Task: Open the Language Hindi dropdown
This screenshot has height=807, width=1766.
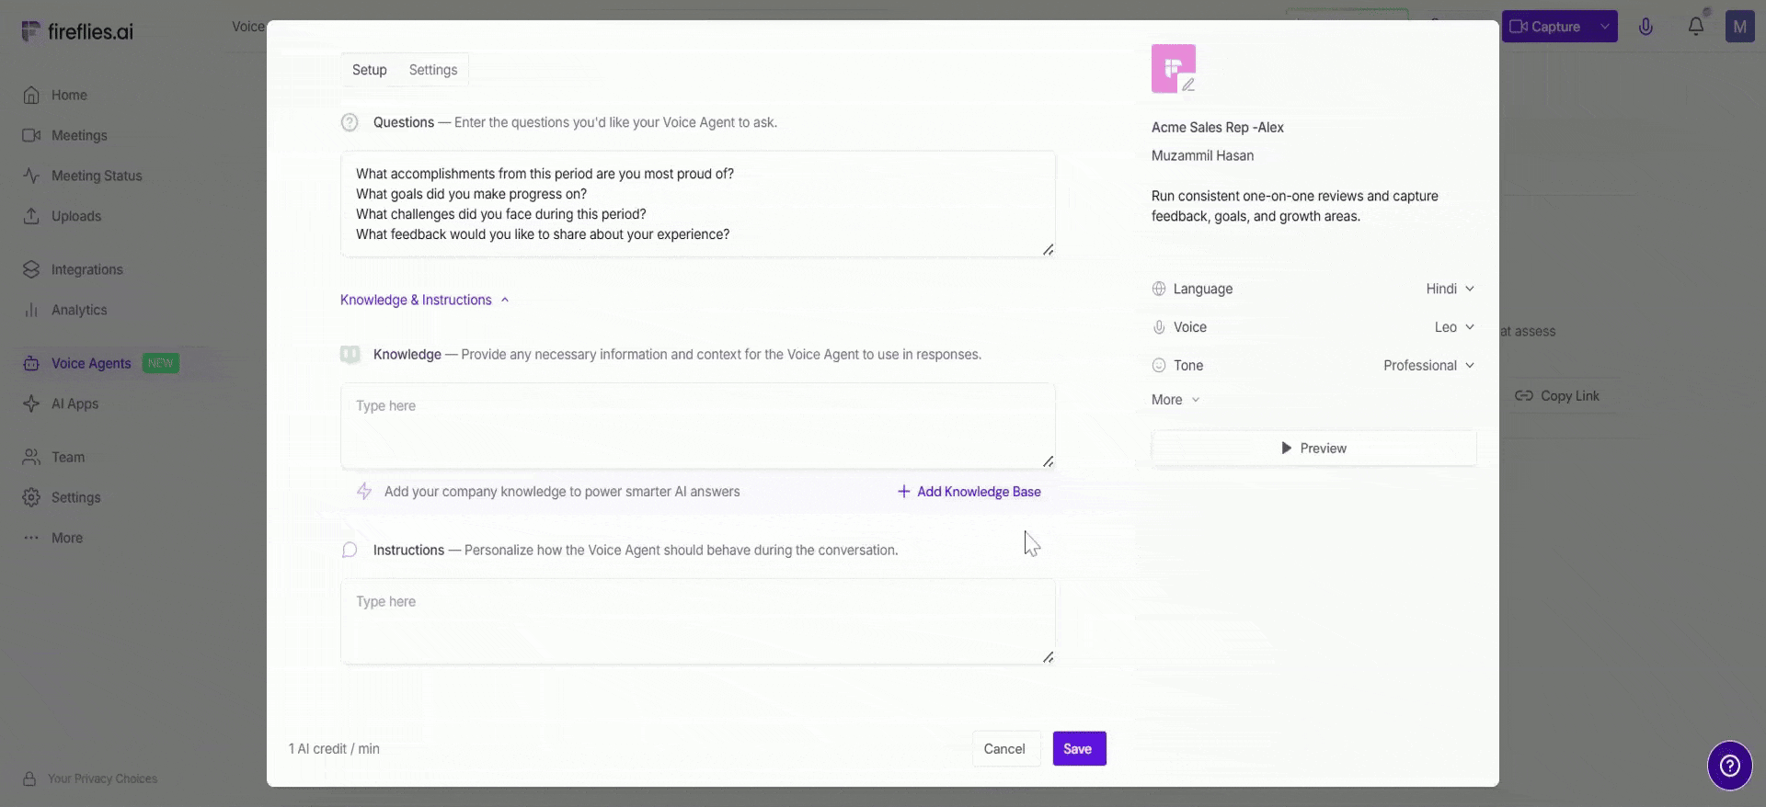Action: [x=1450, y=289]
